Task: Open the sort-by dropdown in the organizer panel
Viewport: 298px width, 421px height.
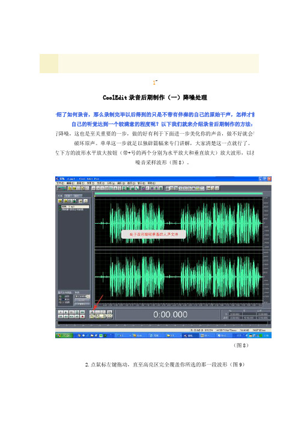Action: (x=82, y=296)
